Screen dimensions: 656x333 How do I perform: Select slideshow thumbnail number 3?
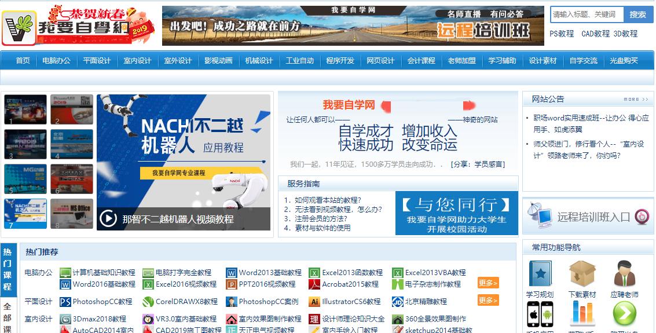click(25, 144)
